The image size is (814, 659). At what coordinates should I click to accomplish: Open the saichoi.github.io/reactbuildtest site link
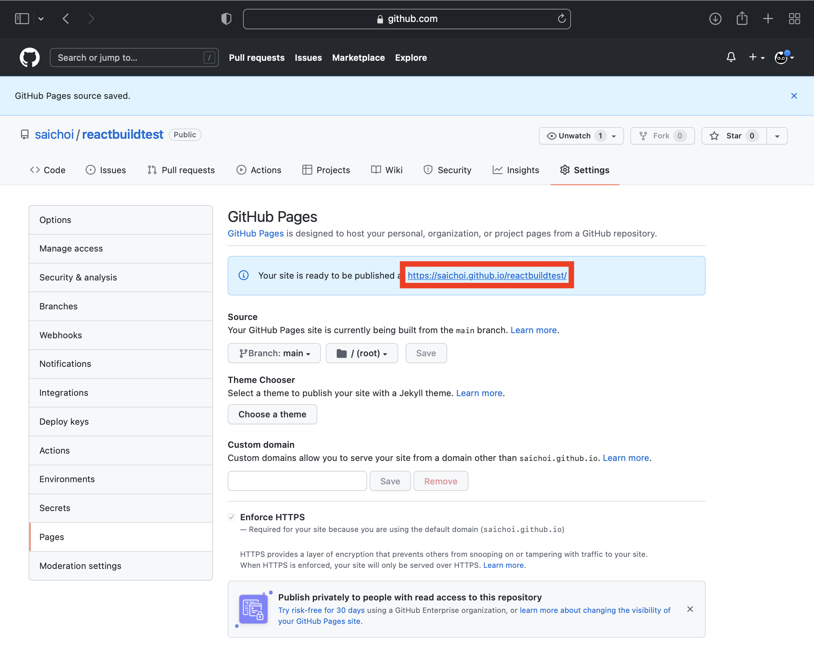coord(487,275)
